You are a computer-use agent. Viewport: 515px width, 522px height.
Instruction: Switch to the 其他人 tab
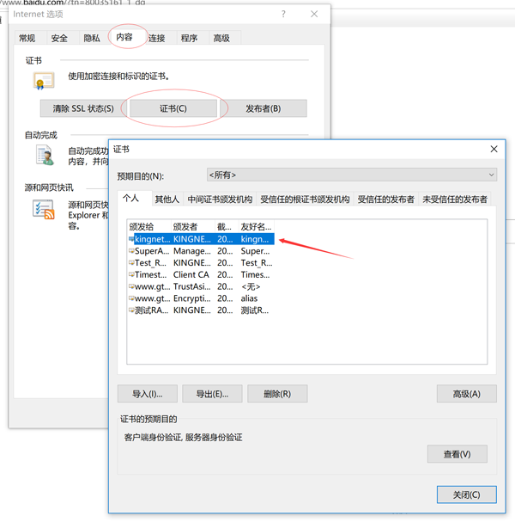167,199
